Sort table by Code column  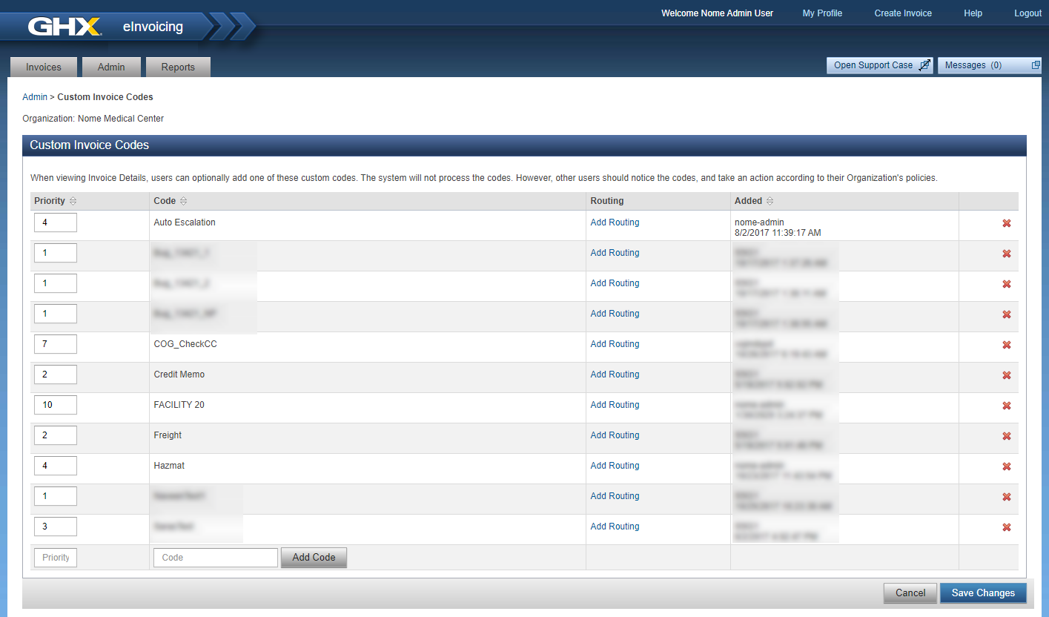coord(183,202)
